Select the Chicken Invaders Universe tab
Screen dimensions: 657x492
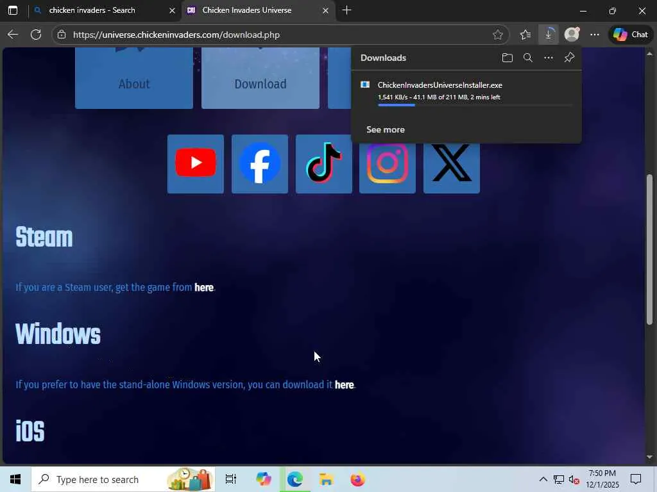247,10
